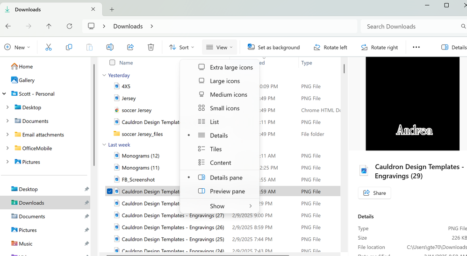Open the Show submenu
The width and height of the screenshot is (467, 256).
[220, 206]
